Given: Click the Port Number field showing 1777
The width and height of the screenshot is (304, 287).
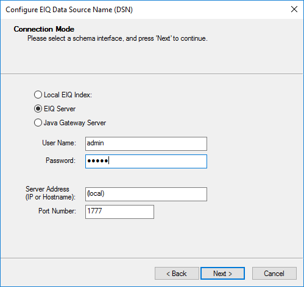Looking at the screenshot, I should pyautogui.click(x=119, y=212).
